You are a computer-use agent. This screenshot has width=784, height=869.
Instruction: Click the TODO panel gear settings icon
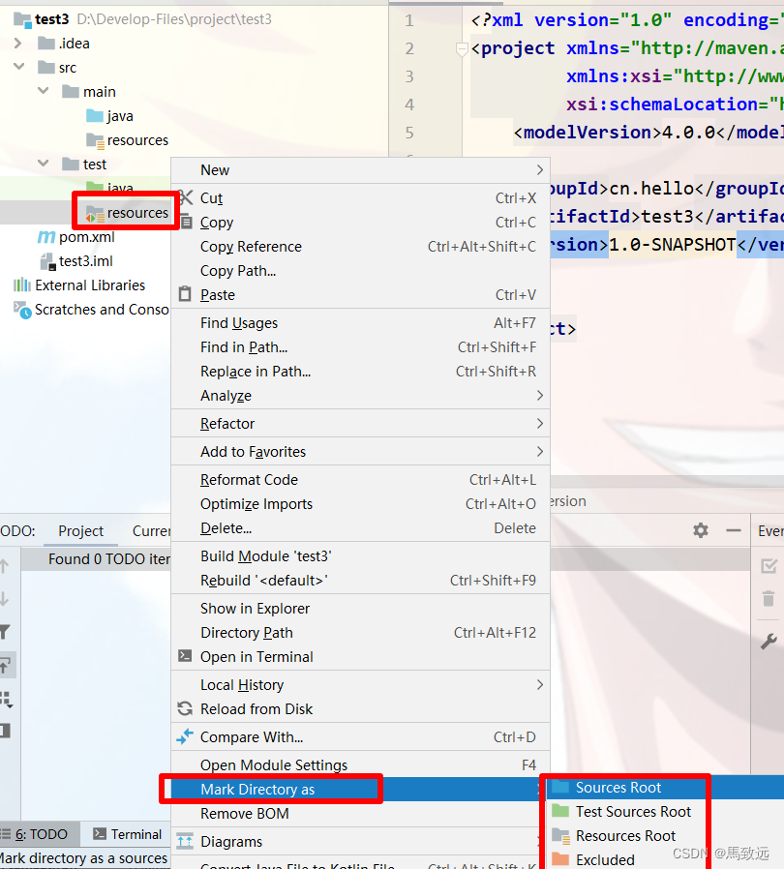[x=701, y=530]
